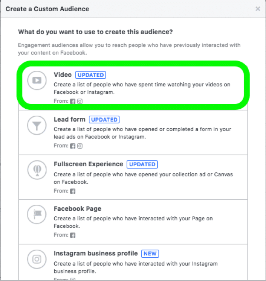Viewport: 266px width, 281px height.
Task: Click the Video play icon
Action: click(37, 80)
